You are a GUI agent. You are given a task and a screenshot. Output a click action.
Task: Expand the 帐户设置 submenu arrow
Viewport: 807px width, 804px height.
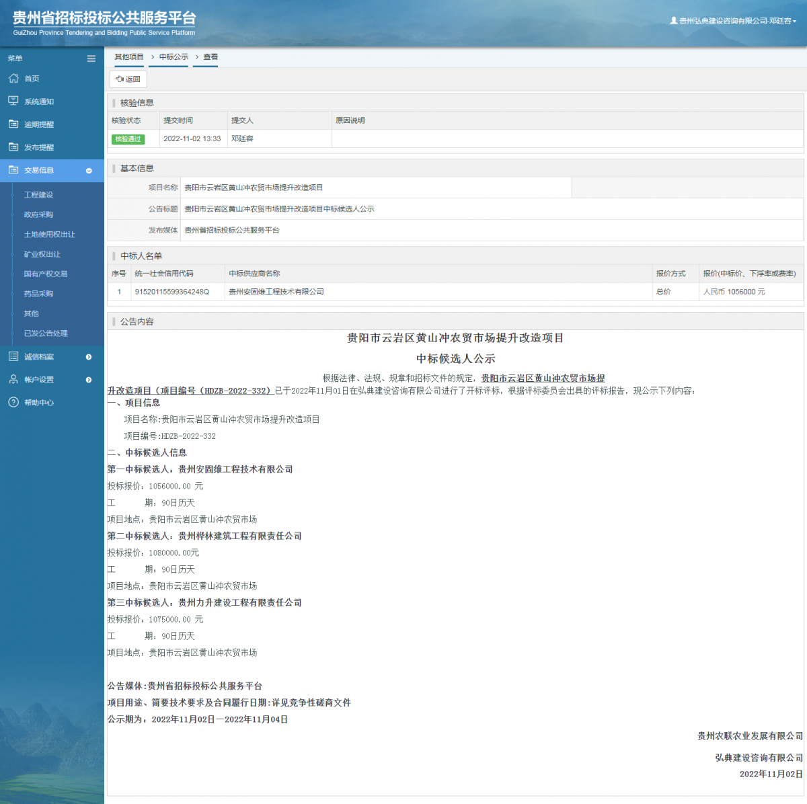pyautogui.click(x=89, y=380)
